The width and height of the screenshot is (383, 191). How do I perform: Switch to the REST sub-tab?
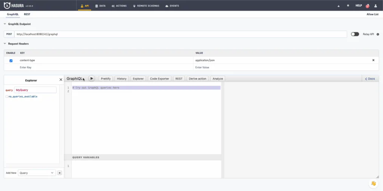click(x=27, y=15)
